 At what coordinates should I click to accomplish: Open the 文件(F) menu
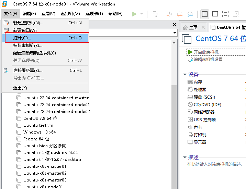(x=11, y=14)
